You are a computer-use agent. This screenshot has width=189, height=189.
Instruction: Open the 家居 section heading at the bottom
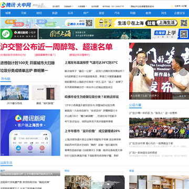pos(132,171)
